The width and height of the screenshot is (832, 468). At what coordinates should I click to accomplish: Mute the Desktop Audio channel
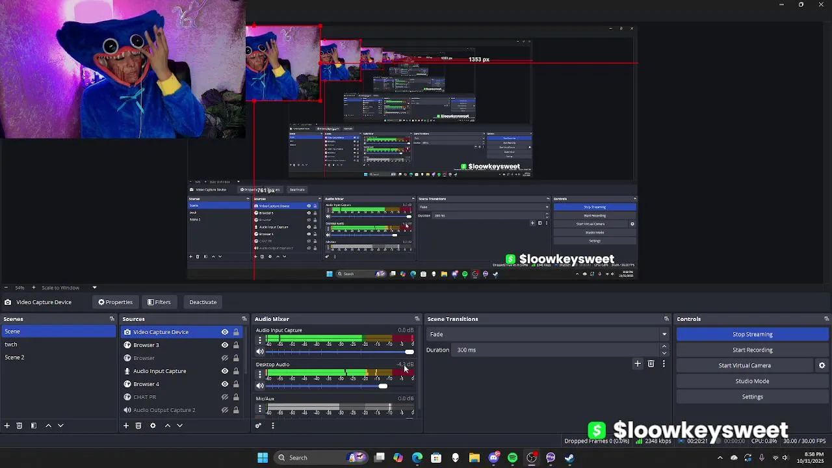260,386
